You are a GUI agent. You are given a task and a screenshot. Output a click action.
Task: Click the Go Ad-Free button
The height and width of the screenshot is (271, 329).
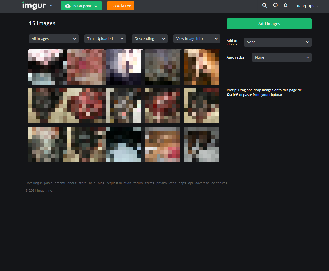[x=121, y=6]
